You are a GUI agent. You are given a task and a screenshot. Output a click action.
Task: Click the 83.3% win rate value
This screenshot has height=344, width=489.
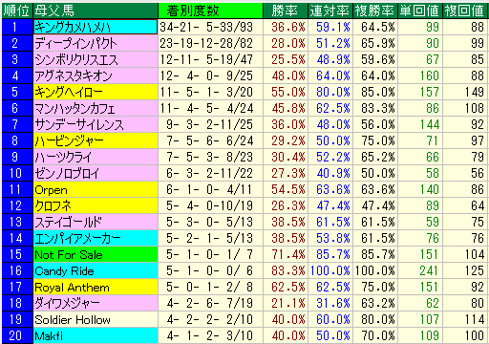pyautogui.click(x=287, y=270)
